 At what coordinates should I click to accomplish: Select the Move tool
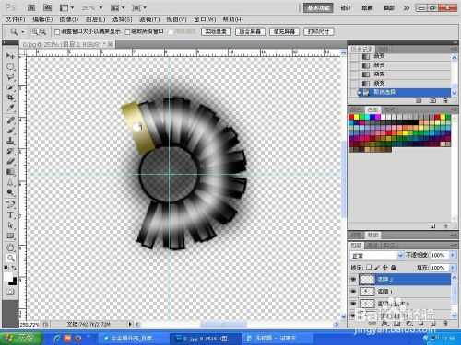tap(10, 56)
